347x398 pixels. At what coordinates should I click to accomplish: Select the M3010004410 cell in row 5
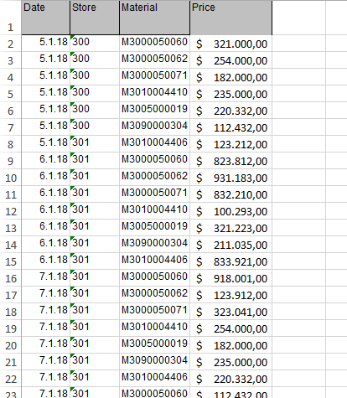click(154, 94)
